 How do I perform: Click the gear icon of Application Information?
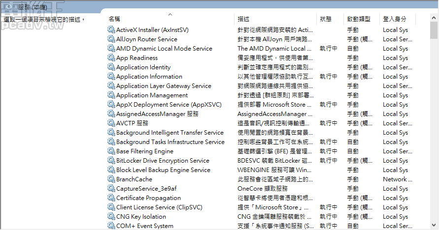[111, 76]
